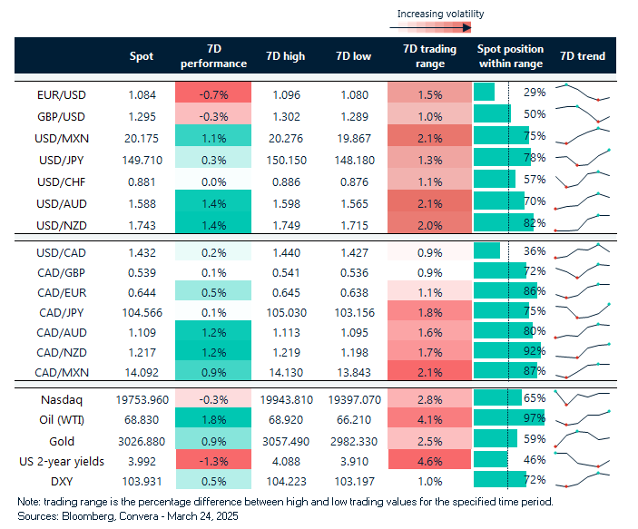This screenshot has width=638, height=529.
Task: Click the EUR/USD 29% position bar
Action: tap(485, 93)
